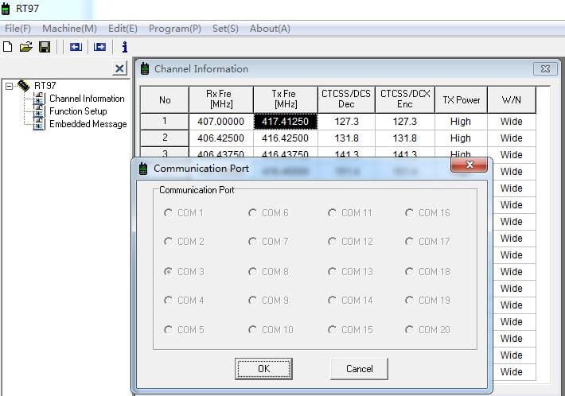The height and width of the screenshot is (396, 565).
Task: Open Function Setup tree item
Action: [78, 111]
